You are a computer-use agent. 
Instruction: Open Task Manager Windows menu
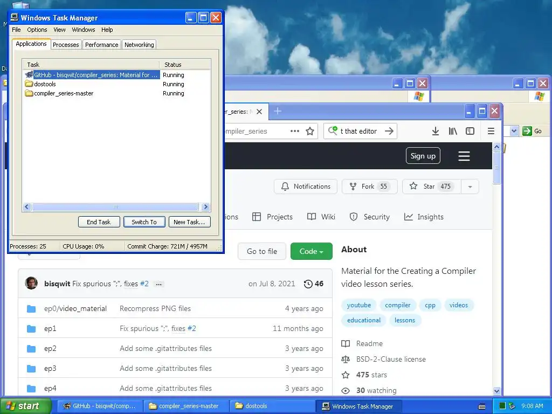pyautogui.click(x=84, y=30)
